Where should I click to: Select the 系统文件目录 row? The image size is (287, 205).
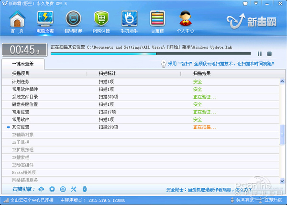[140, 97]
